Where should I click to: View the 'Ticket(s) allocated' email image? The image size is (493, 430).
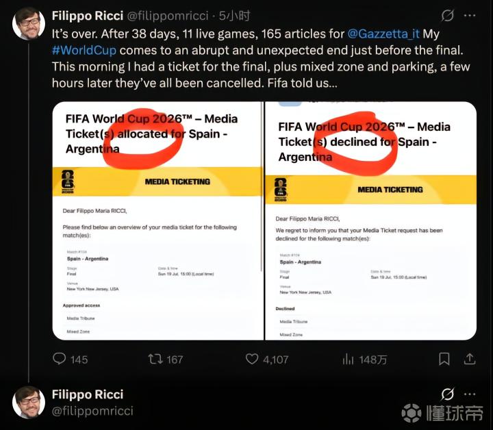pos(157,220)
